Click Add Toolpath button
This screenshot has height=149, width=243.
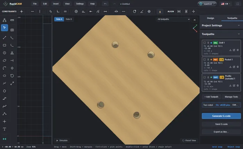211,97
